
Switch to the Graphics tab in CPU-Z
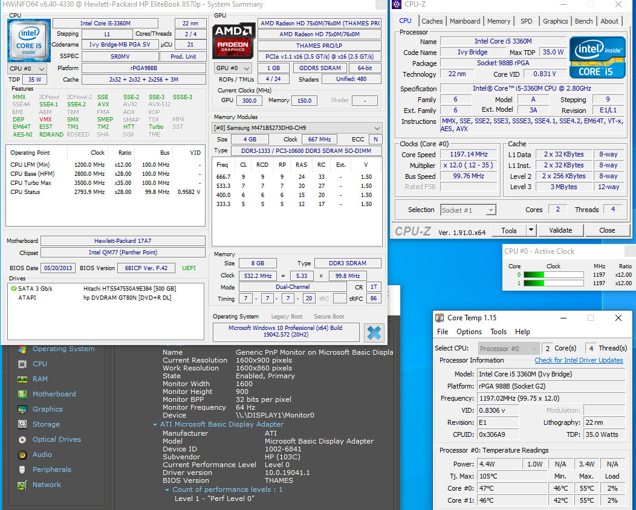tap(555, 21)
